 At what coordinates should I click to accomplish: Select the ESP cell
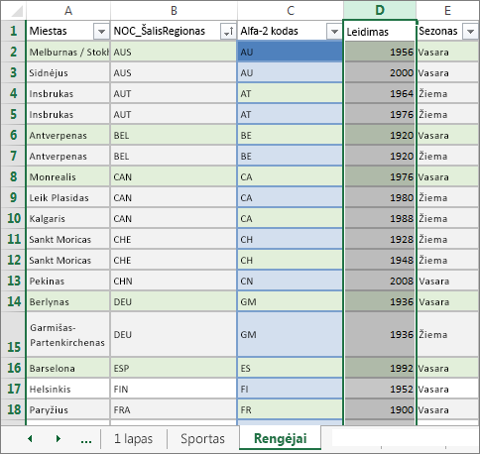[174, 368]
